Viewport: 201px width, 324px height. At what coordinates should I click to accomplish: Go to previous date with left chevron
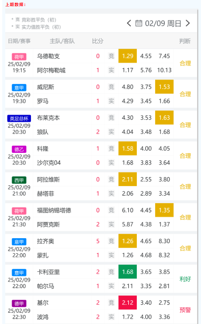pos(129,23)
